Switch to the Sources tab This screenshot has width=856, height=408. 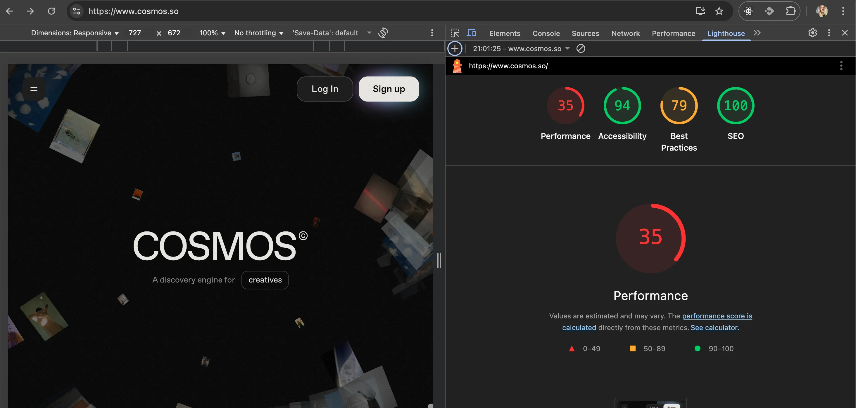click(x=585, y=34)
